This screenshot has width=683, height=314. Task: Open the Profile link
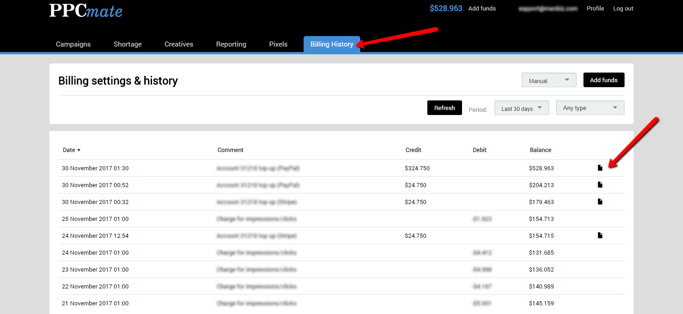point(595,9)
